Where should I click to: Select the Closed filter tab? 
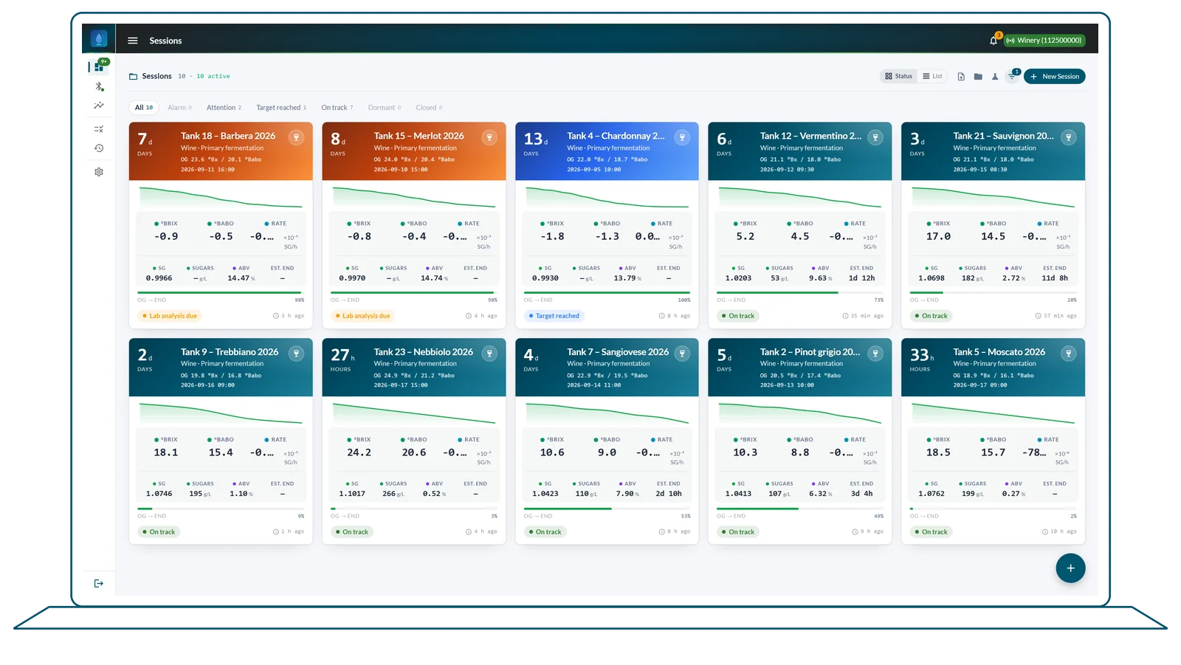point(429,108)
